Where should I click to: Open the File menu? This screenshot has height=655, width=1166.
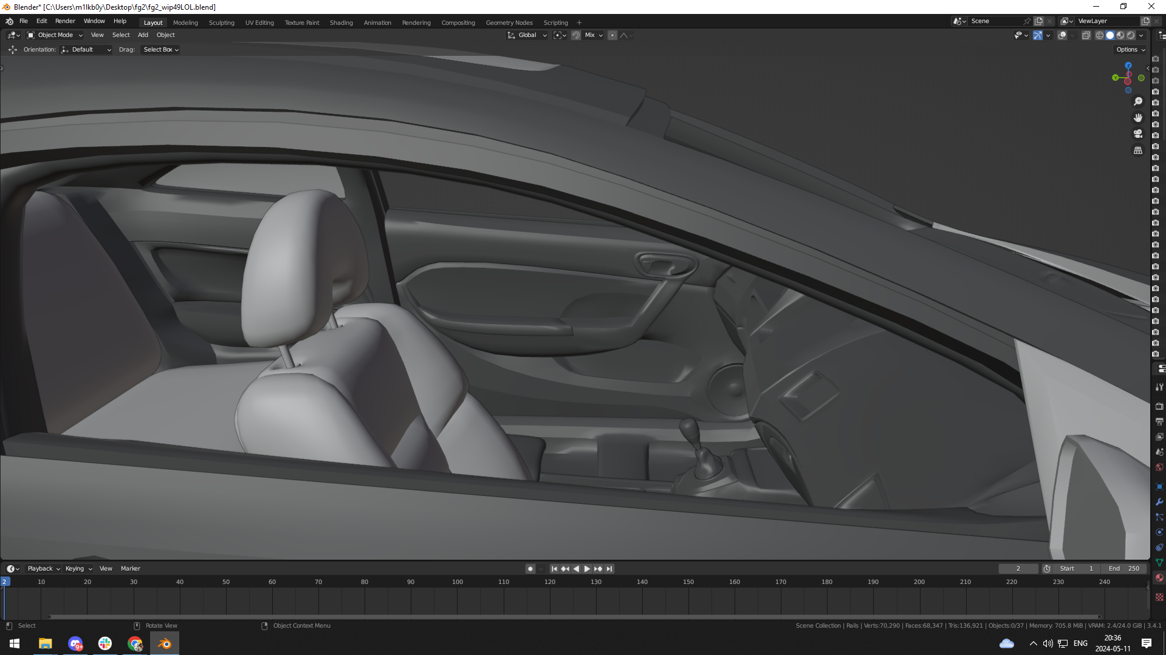[x=24, y=21]
